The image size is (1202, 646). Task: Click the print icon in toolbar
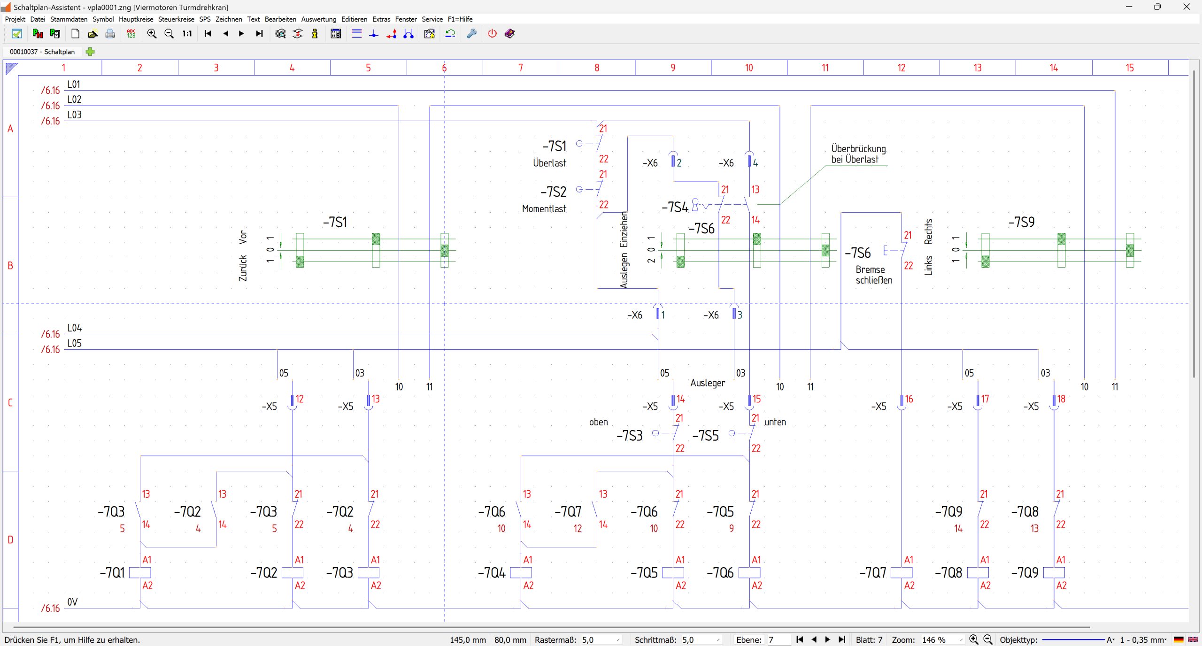[110, 34]
